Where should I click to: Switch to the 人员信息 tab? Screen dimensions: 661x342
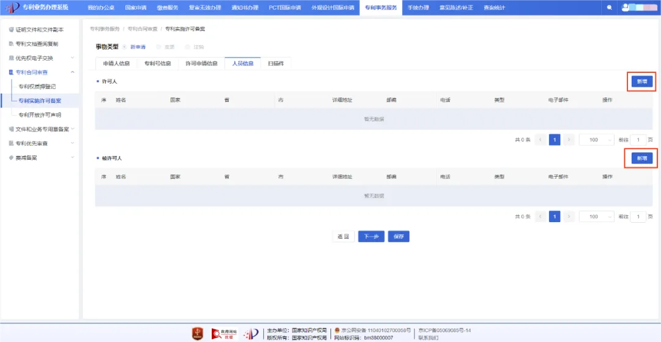point(243,64)
